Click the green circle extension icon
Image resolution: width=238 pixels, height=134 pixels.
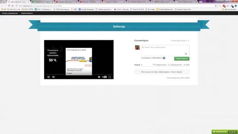coord(236,6)
